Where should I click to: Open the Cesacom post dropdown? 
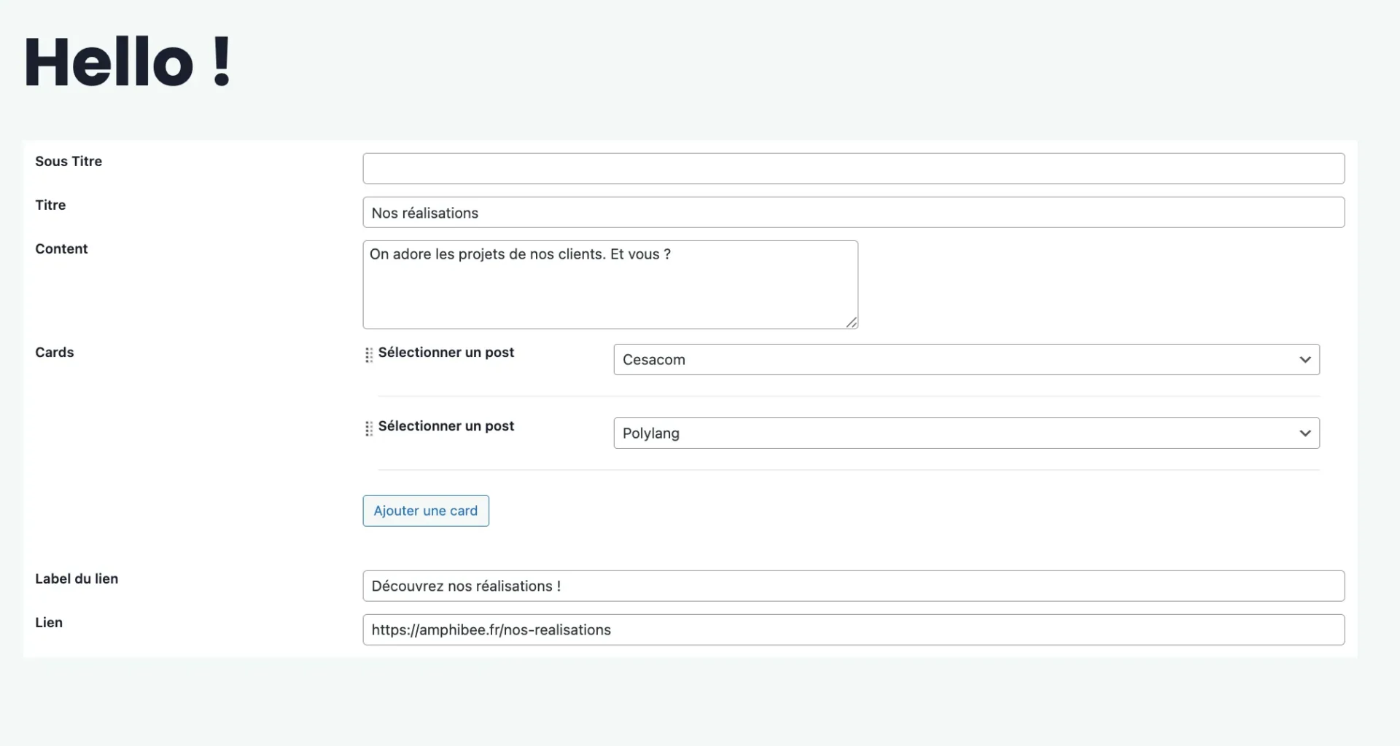pos(966,360)
